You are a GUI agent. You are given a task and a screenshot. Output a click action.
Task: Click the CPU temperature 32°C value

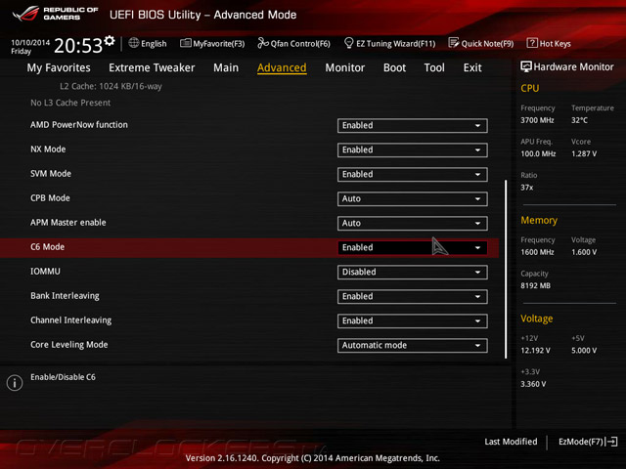[x=579, y=120]
